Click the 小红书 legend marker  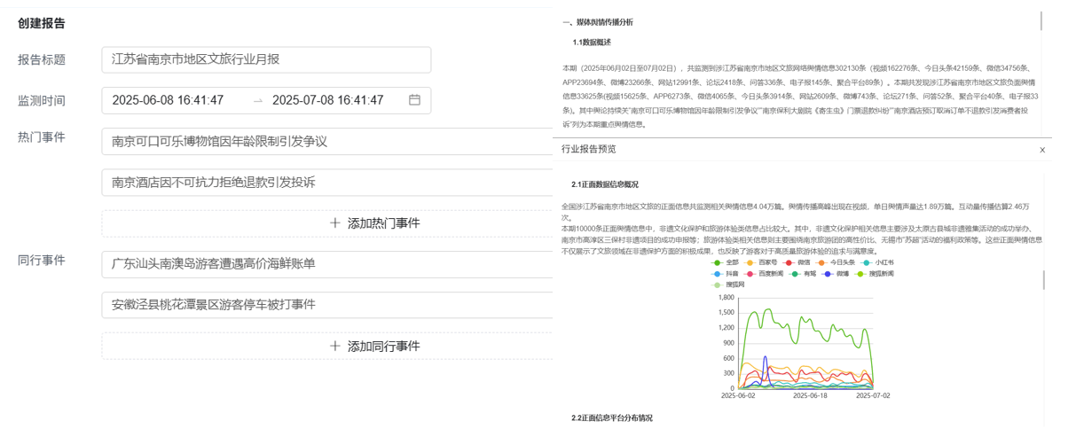click(868, 262)
